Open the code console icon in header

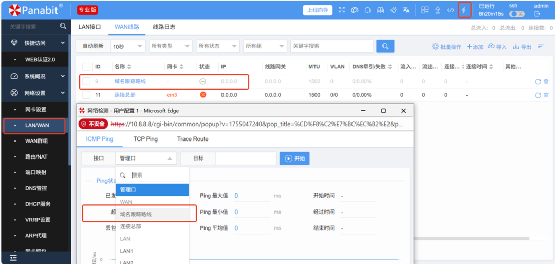pyautogui.click(x=451, y=10)
